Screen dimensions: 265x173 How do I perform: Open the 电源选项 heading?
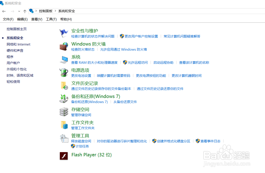point(80,70)
